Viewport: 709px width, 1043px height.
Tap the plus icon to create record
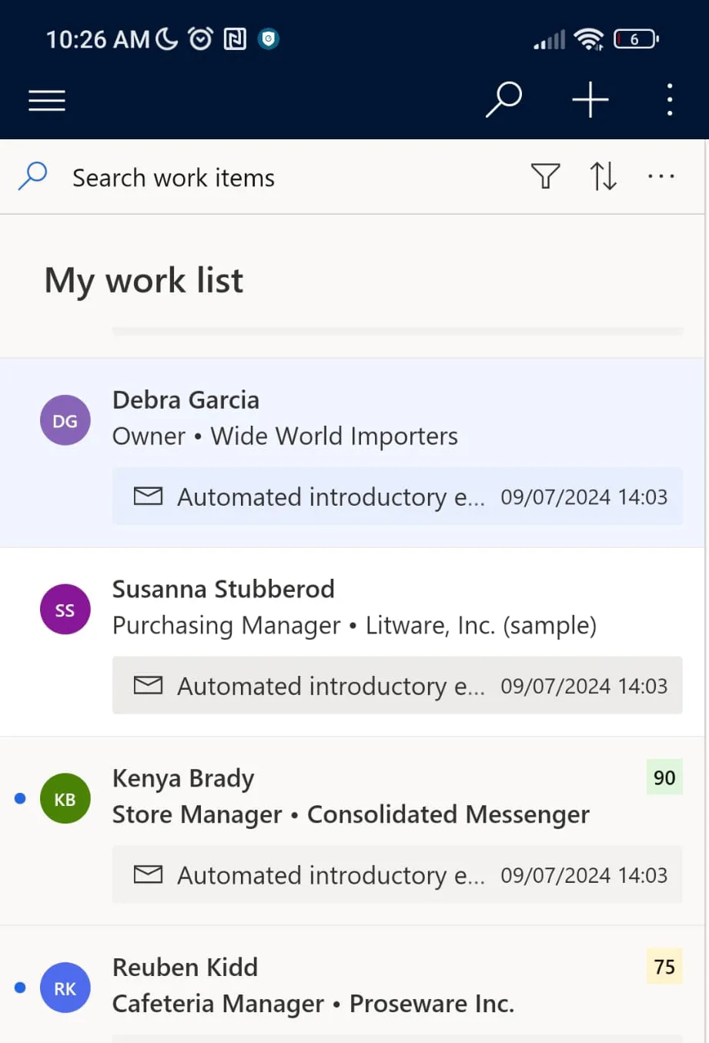(590, 100)
